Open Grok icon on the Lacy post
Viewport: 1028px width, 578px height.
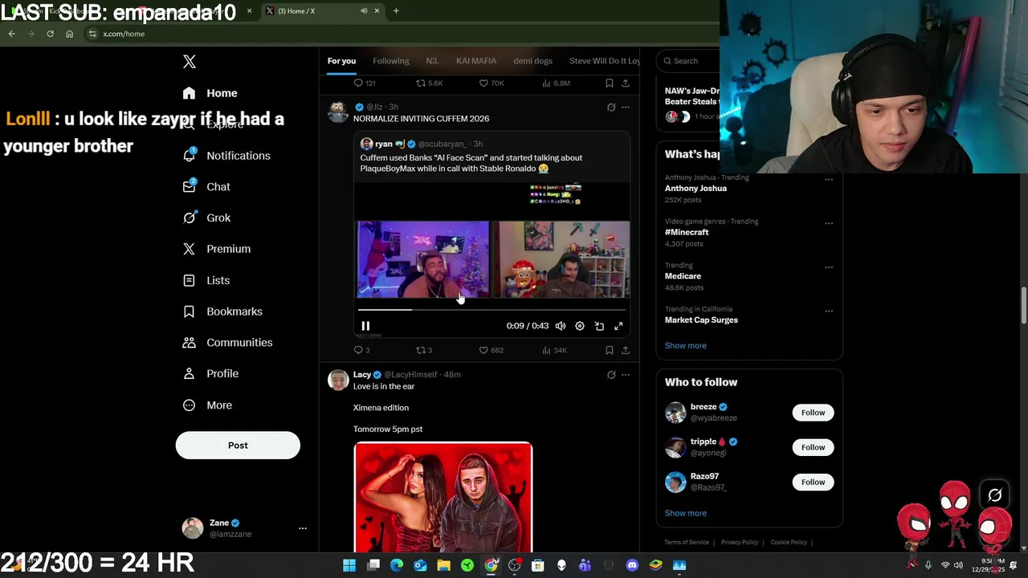[611, 375]
